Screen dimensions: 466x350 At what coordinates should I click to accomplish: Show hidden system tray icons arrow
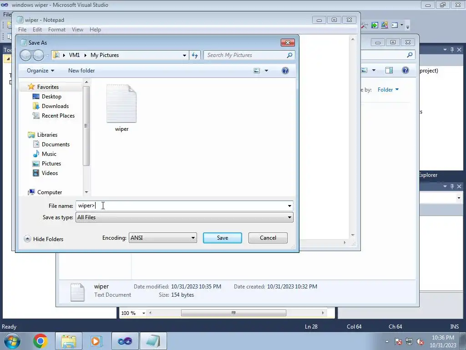click(387, 342)
